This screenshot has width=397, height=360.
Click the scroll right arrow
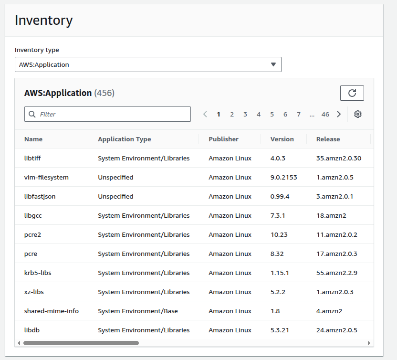[369, 343]
